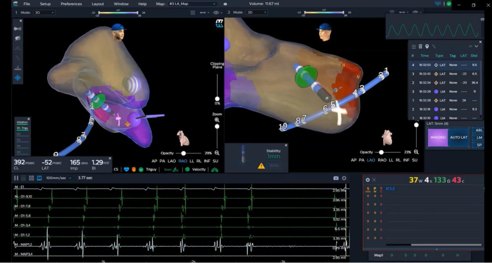
Task: Click the ABL button
Action: [x=479, y=130]
